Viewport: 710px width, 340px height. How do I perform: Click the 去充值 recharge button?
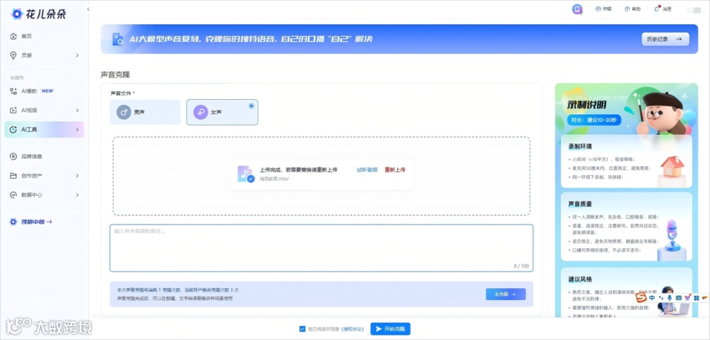(x=506, y=294)
